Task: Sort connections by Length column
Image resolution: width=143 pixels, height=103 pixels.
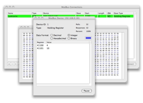Action: click(x=102, y=13)
